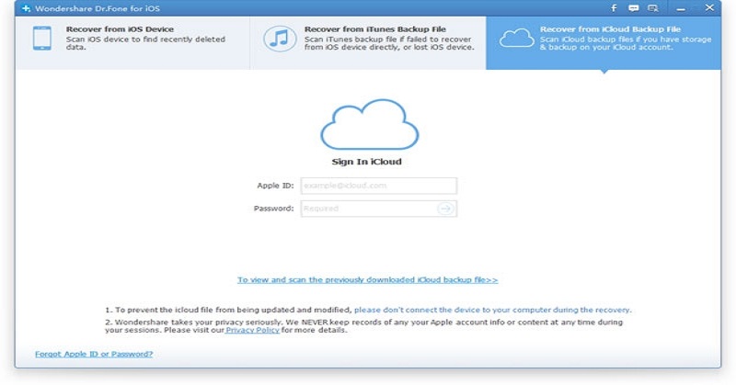
Task: Click the Apple ID label
Action: (275, 186)
